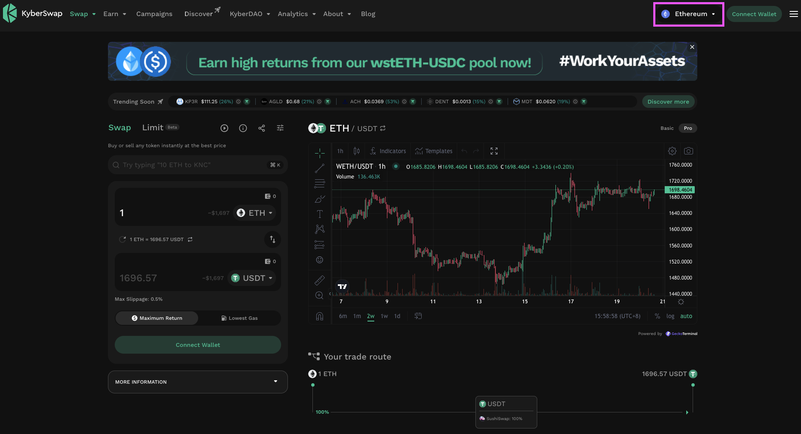Select the trend line drawing tool

coord(320,168)
